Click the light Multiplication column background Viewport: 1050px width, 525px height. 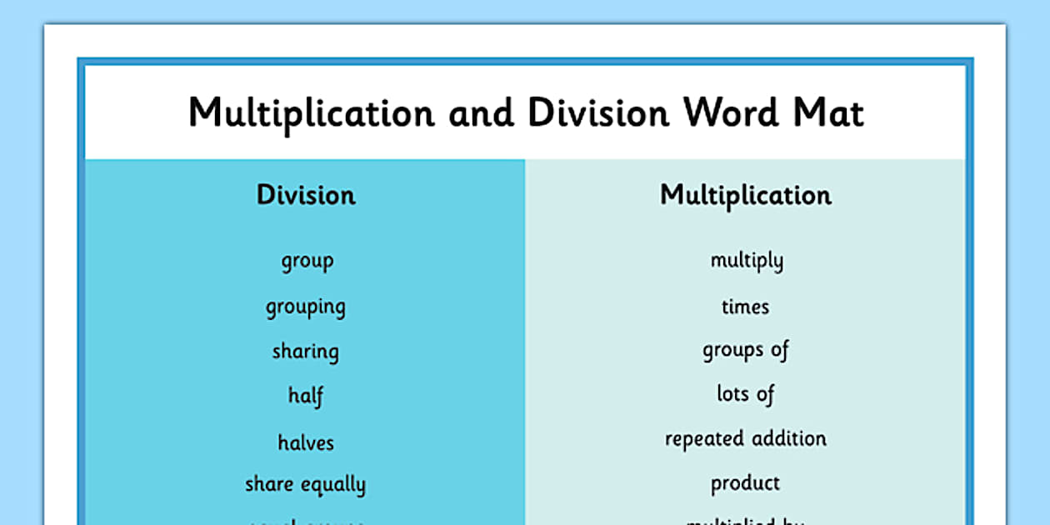point(900,375)
